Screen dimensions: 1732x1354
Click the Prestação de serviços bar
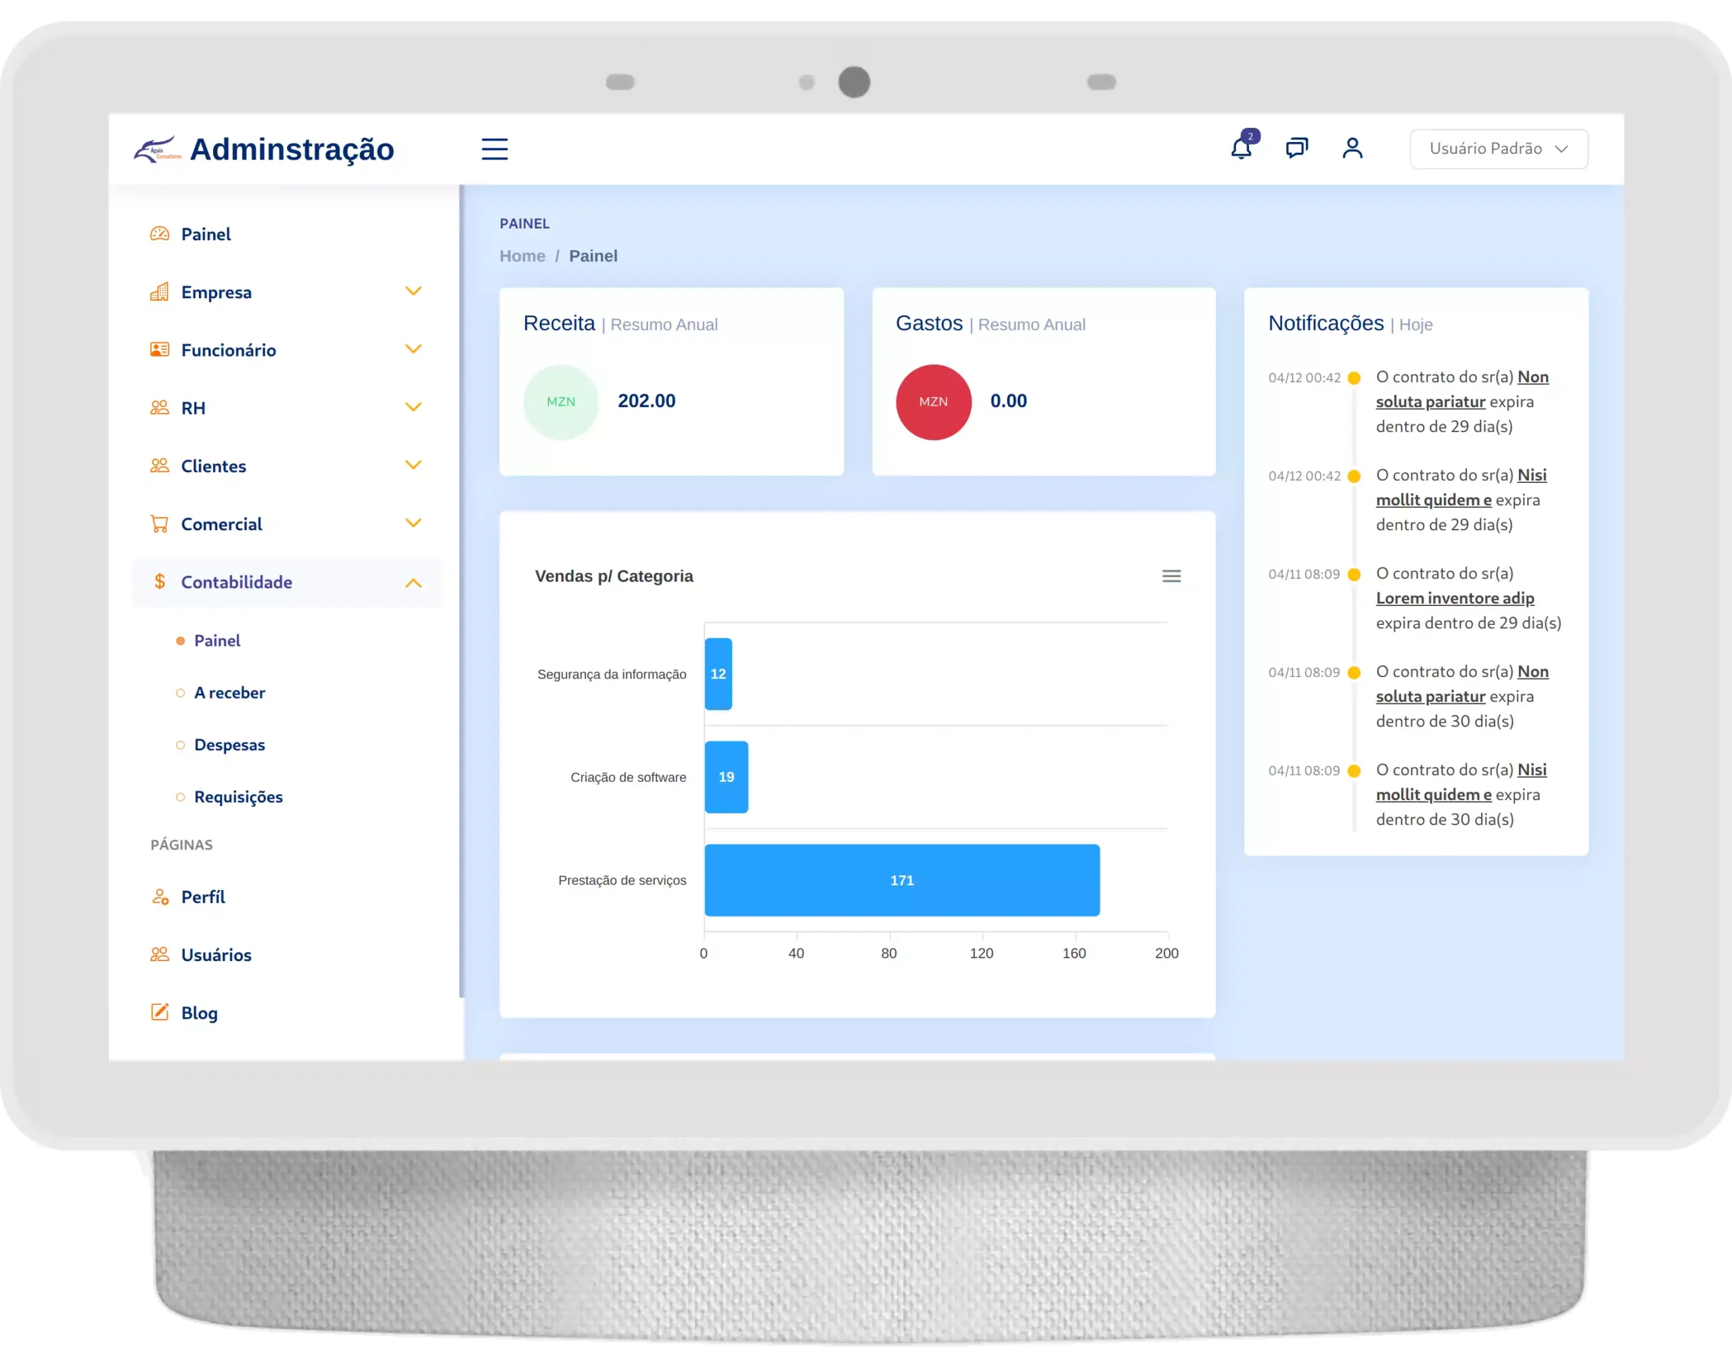click(902, 880)
